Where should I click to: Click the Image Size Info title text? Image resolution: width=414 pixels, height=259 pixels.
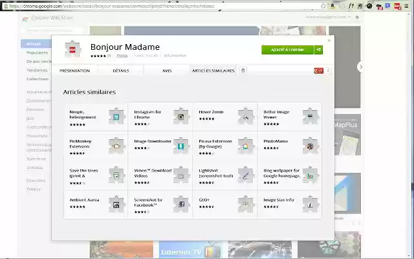click(x=279, y=200)
